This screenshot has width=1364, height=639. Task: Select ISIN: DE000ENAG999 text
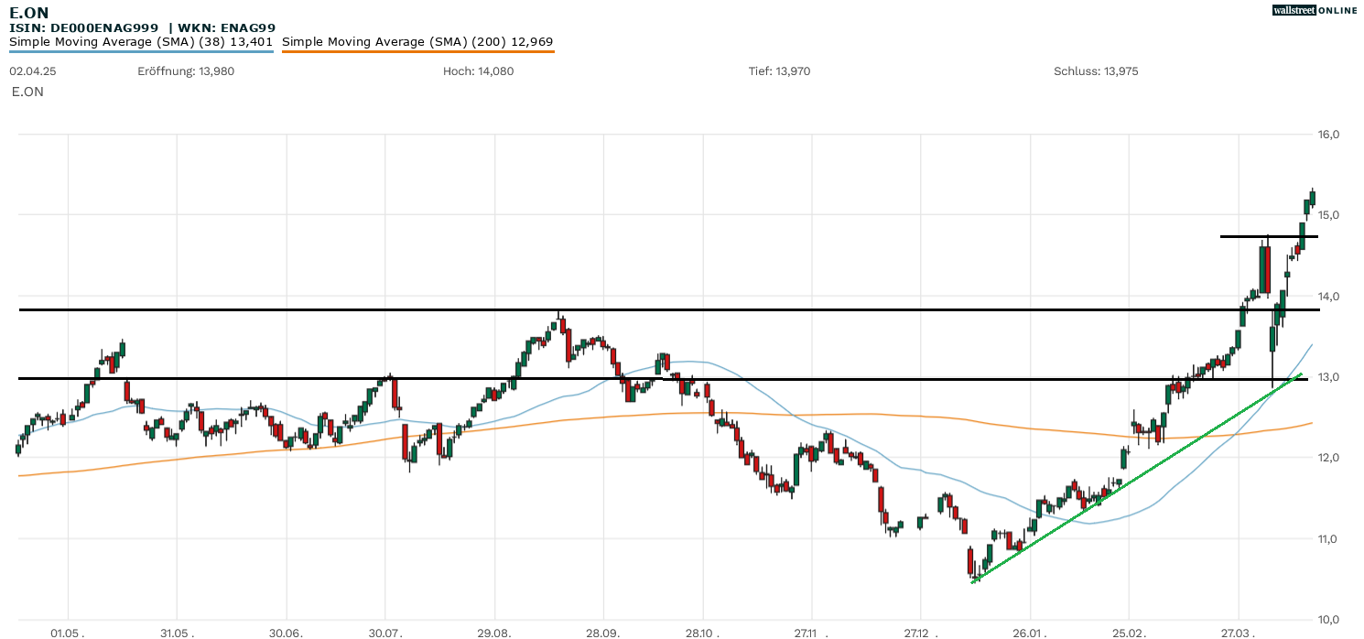(85, 27)
